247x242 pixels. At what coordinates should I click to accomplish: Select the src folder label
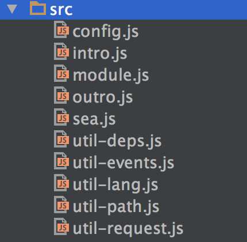click(x=61, y=10)
